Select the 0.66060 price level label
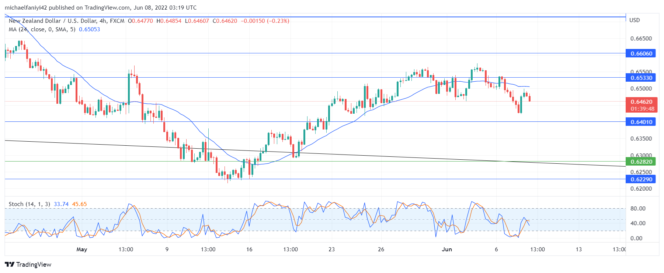The height and width of the screenshot is (273, 664). (x=641, y=54)
